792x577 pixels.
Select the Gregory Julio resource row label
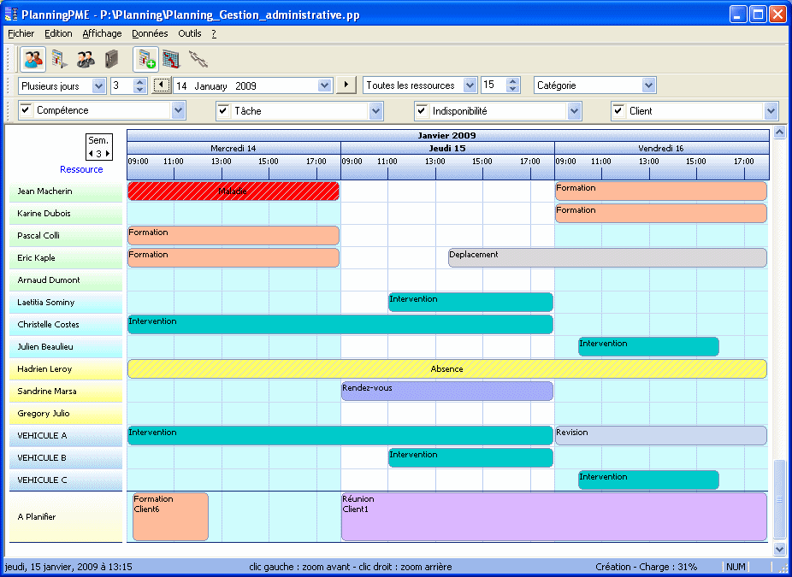66,414
